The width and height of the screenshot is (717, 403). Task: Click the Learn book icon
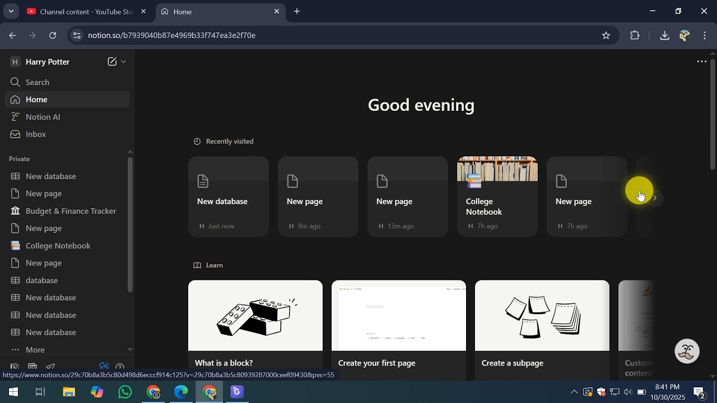pyautogui.click(x=197, y=265)
